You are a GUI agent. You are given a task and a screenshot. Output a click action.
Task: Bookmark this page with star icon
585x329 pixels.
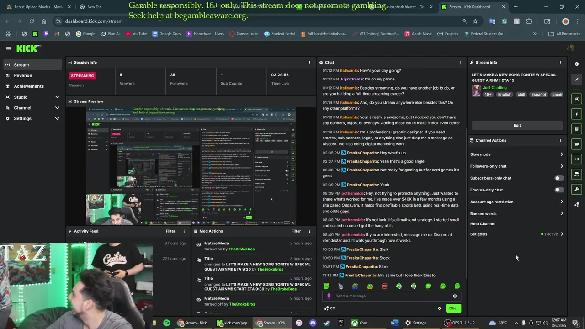tap(475, 21)
